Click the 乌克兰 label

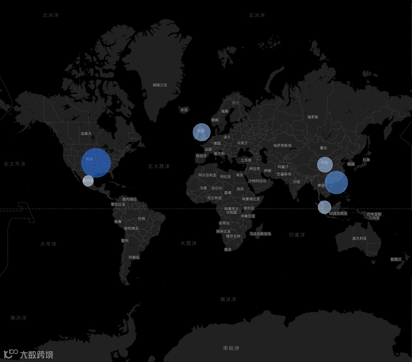click(x=242, y=143)
